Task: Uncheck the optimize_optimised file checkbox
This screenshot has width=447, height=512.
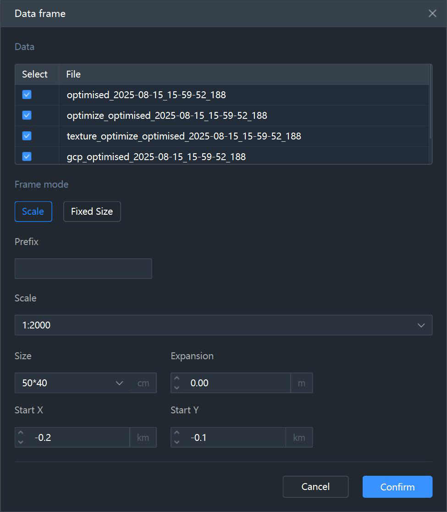Action: tap(27, 115)
